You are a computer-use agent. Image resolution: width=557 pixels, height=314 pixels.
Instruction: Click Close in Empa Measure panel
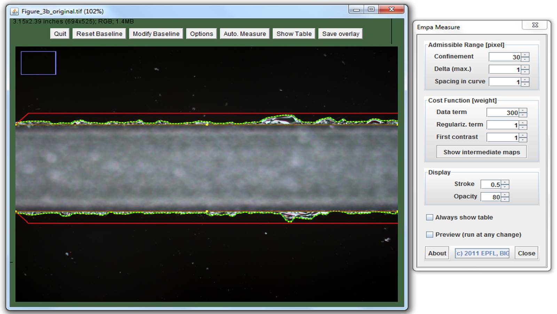(x=526, y=253)
